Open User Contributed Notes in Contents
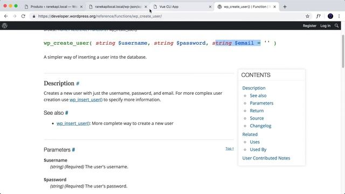The image size is (345, 194). 266,158
